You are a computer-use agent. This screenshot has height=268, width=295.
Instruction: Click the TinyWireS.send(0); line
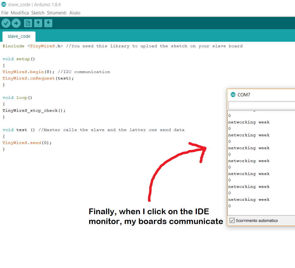point(27,143)
